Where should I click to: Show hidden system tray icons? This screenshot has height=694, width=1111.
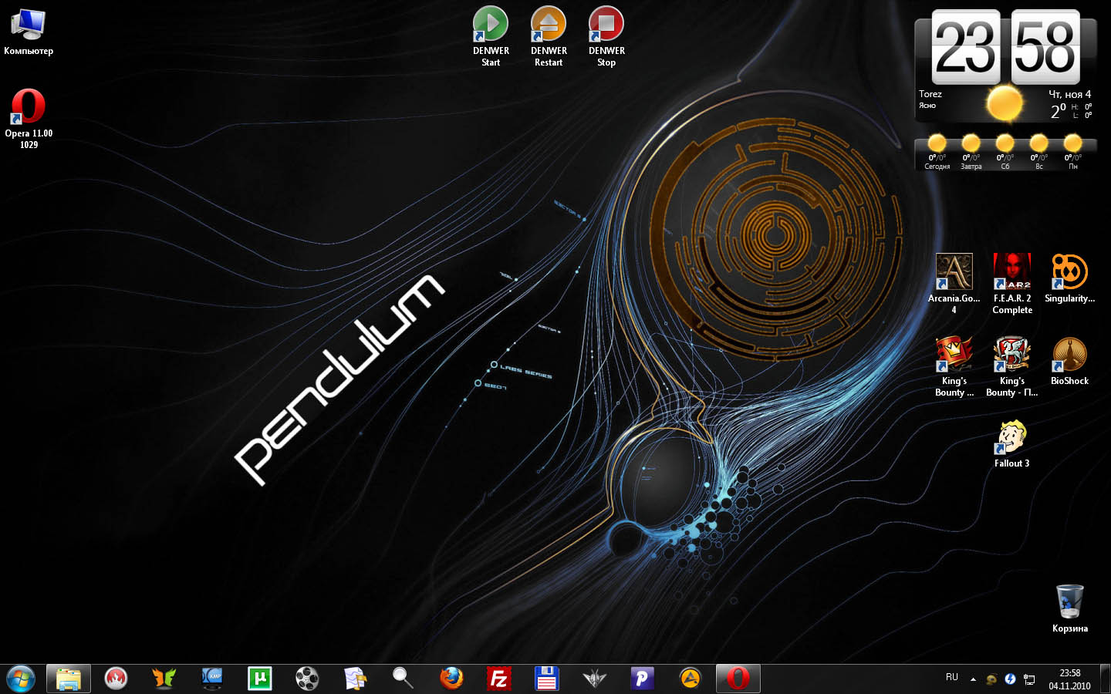[x=973, y=679]
